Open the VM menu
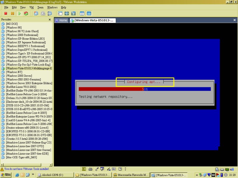Screen dimensions: 238x178 (32, 7)
